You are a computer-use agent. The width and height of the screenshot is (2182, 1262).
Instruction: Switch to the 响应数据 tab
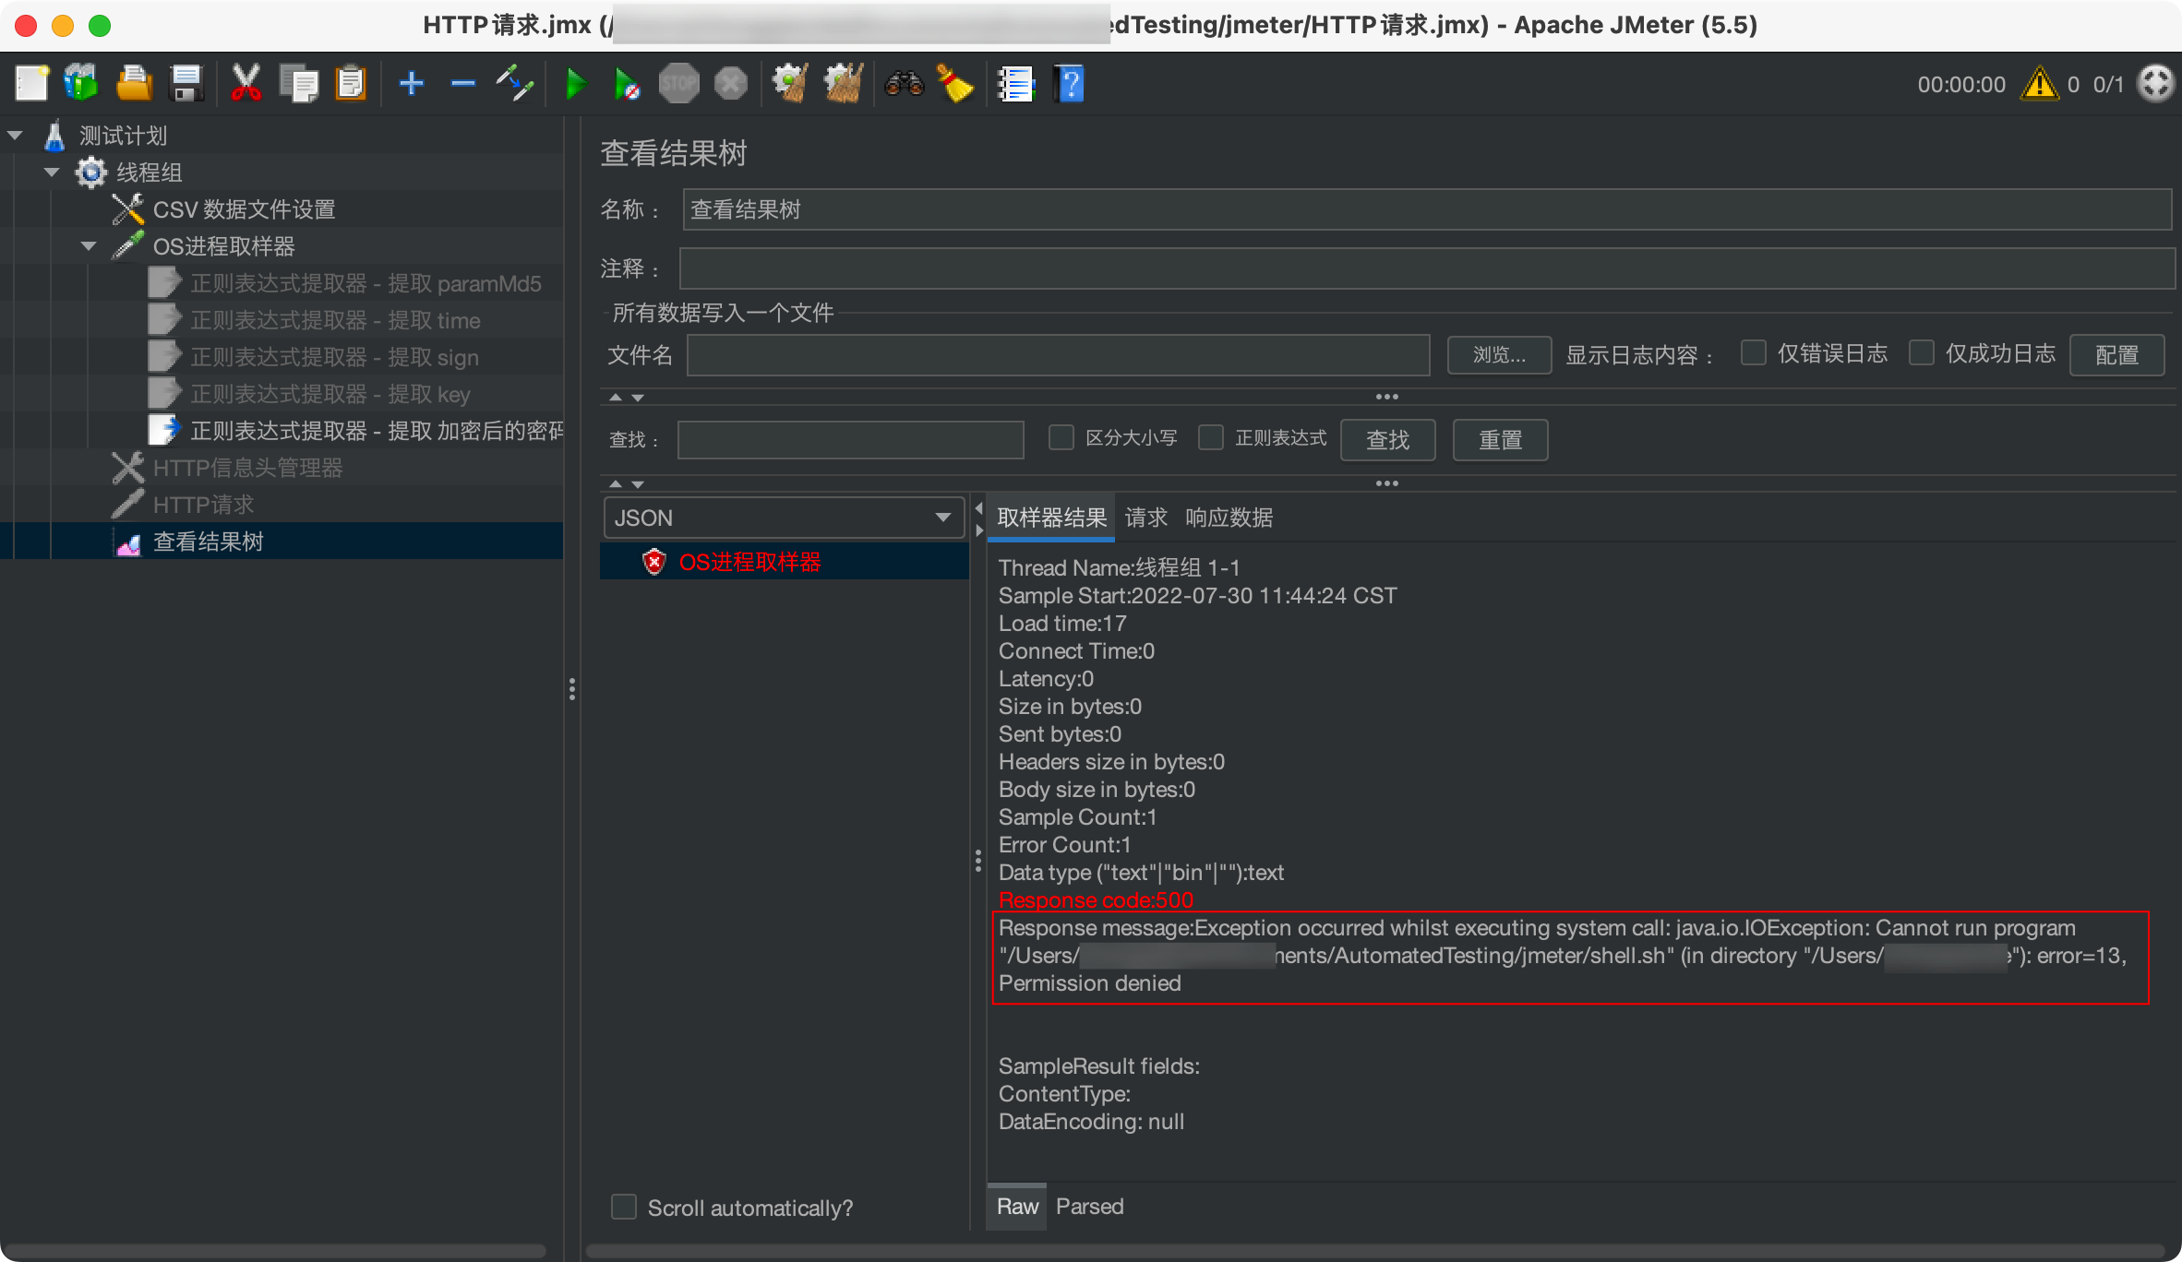(1229, 518)
